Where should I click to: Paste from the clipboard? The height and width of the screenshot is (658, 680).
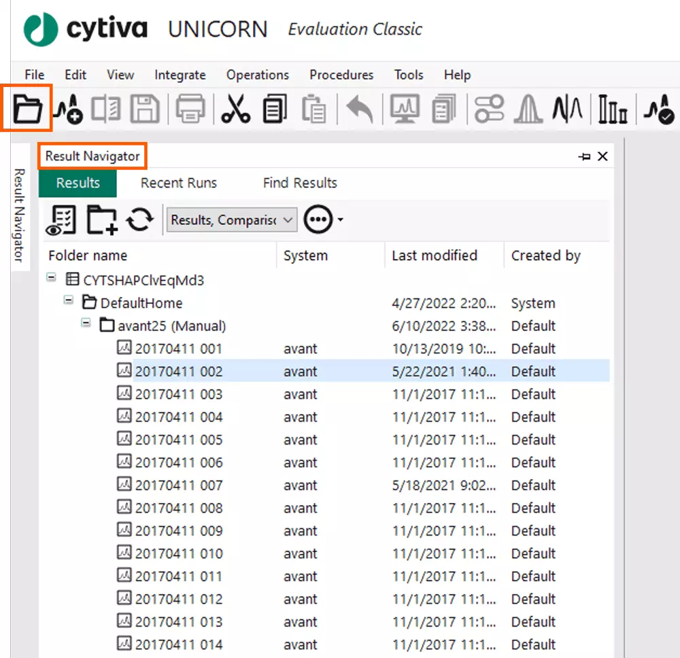pyautogui.click(x=313, y=109)
